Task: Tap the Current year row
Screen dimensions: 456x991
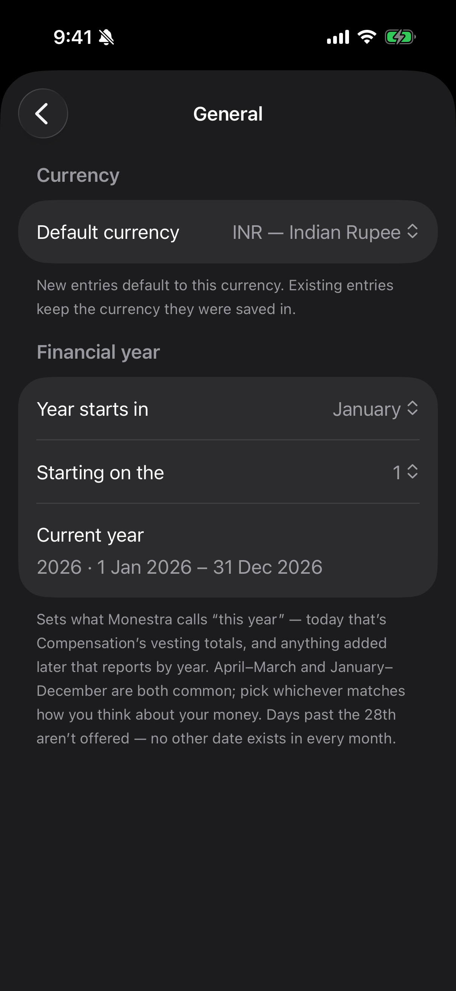Action: pyautogui.click(x=228, y=551)
